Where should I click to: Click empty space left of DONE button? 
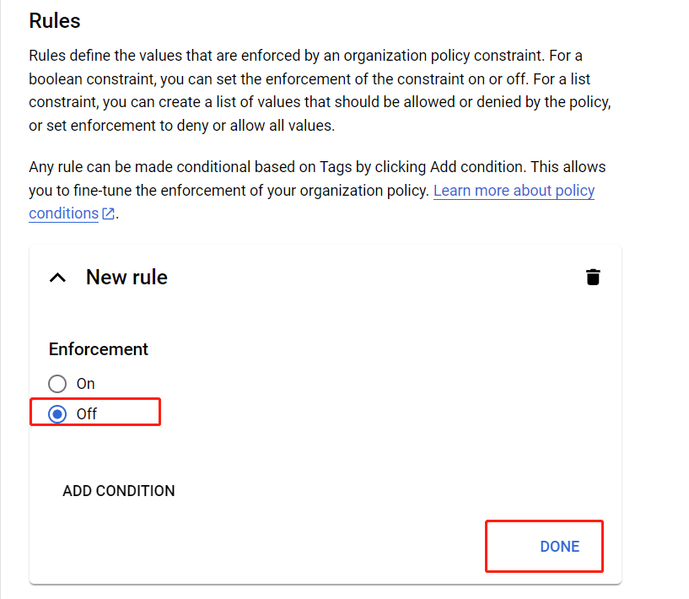pos(295,547)
